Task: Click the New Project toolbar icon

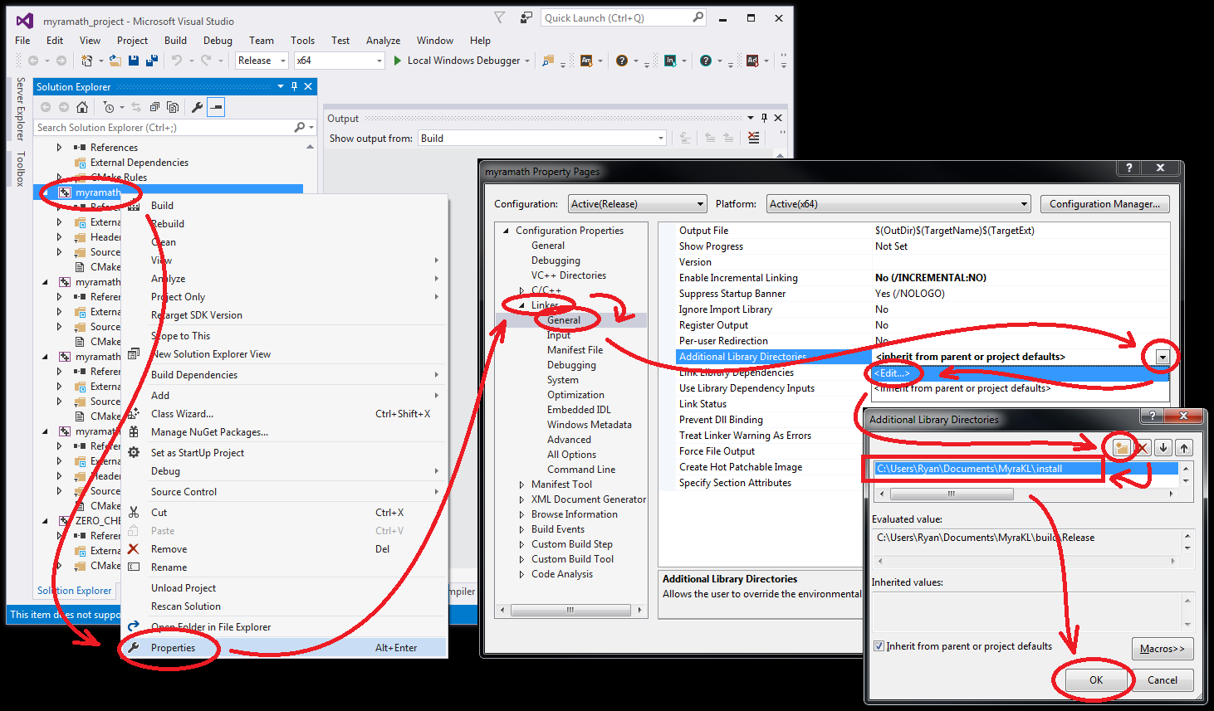Action: (x=86, y=61)
